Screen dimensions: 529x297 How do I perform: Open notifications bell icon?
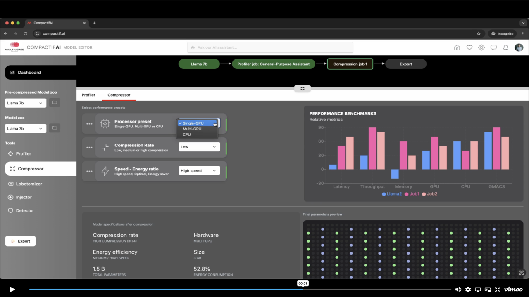tap(505, 47)
